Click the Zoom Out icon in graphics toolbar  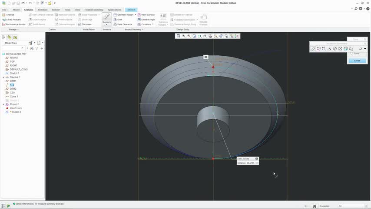pos(189,36)
